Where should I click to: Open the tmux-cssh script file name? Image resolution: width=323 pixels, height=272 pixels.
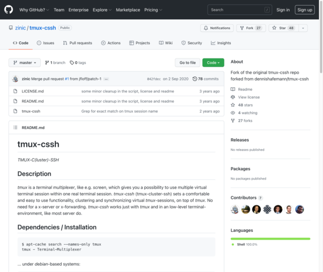tap(31, 111)
